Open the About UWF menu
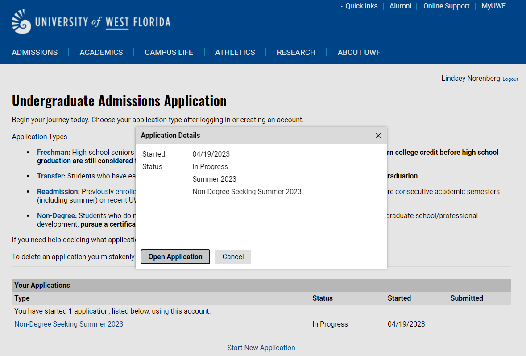This screenshot has width=526, height=356. pos(359,52)
